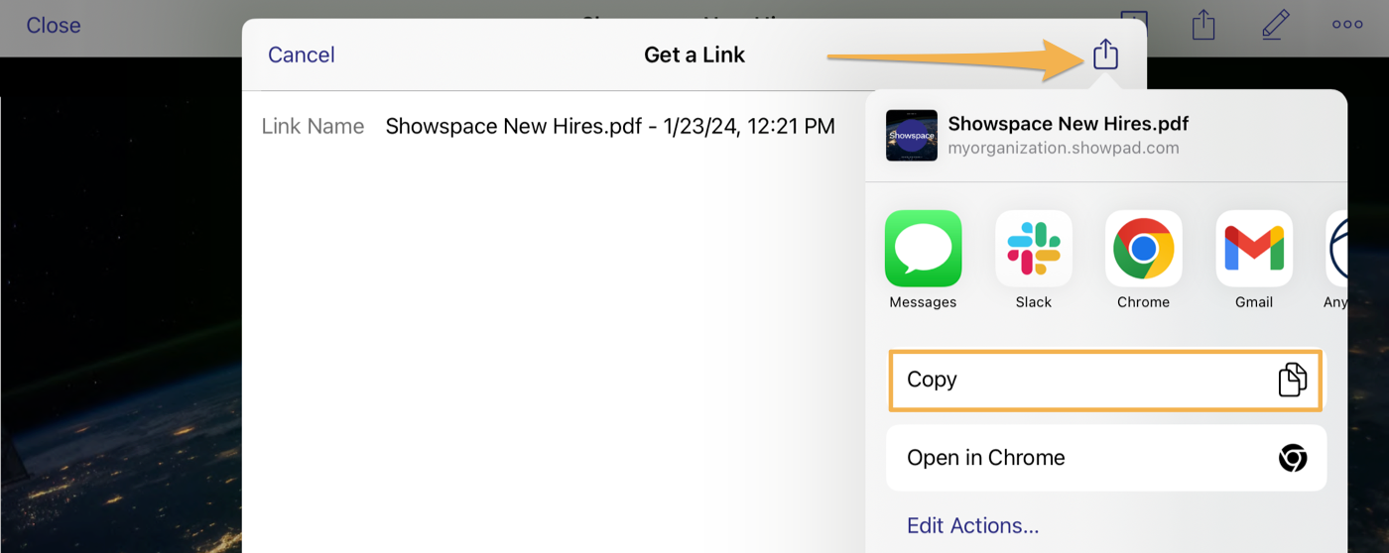This screenshot has width=1389, height=553.
Task: Tap the background toolbar share icon
Action: (1203, 25)
